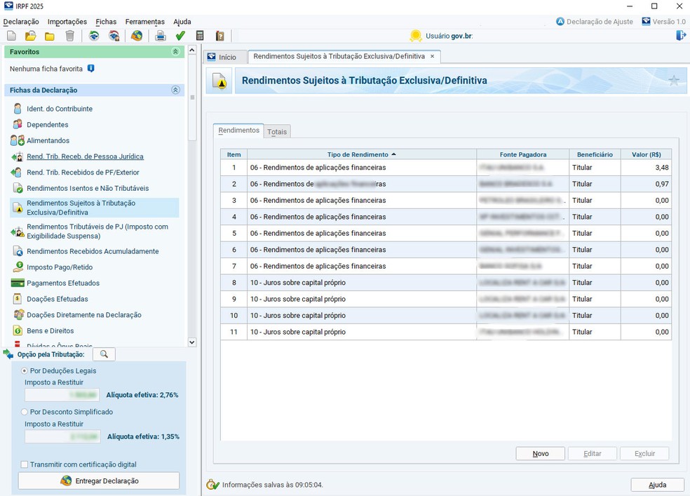Collapse the Favoritos panel chevron

click(x=175, y=52)
